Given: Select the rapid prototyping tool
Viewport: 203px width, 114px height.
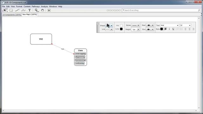Looking at the screenshot, I should (23, 10).
